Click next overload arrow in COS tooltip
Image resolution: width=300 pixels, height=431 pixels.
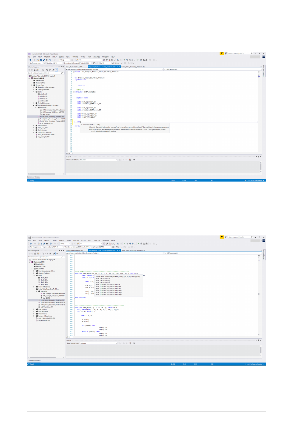pos(88,124)
